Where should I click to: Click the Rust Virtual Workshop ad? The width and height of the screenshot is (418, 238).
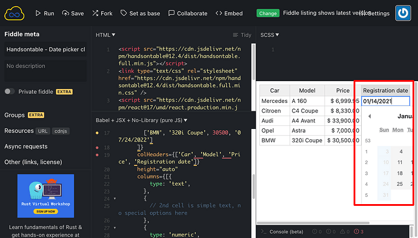click(x=45, y=196)
